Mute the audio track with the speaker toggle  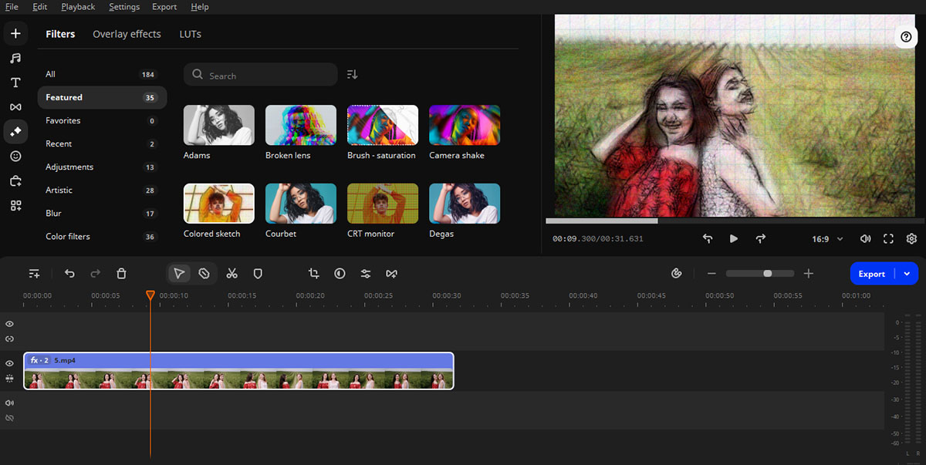[9, 402]
